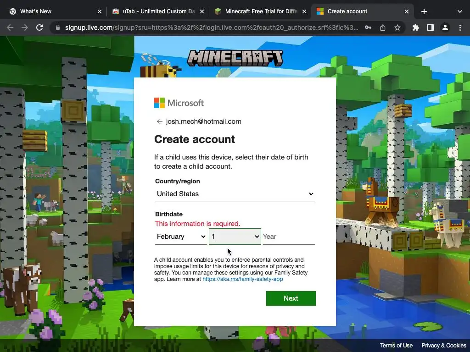Close the Minecraft Free Trial tab
The image size is (470, 352).
pos(304,11)
